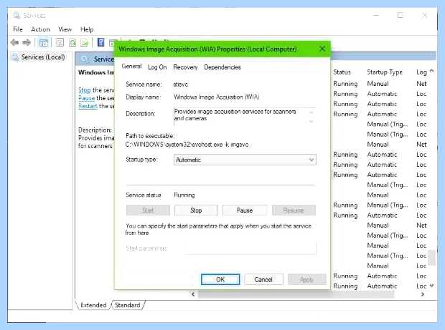Open Properties from the Services toolbar icon

click(60, 43)
